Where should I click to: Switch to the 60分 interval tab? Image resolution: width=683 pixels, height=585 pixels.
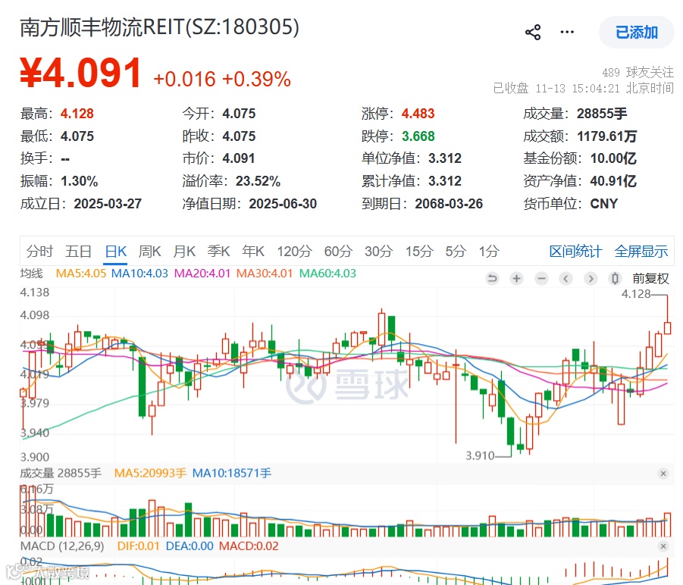coord(338,251)
